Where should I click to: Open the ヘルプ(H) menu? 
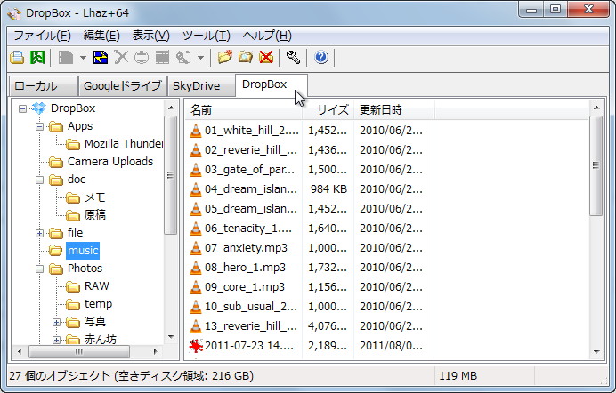267,36
